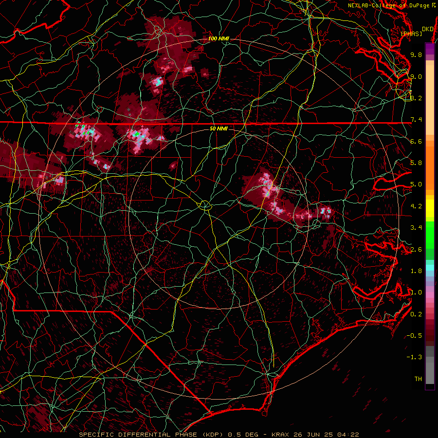Click the [PHAS] label above the color scale
This screenshot has width=438, height=438.
411,34
